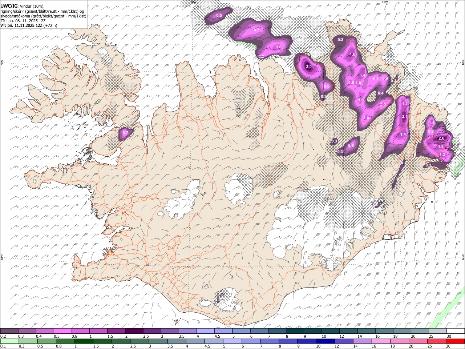This screenshot has width=465, height=349.
Task: Select the 1.2 value label on the map
Action: 405,104
